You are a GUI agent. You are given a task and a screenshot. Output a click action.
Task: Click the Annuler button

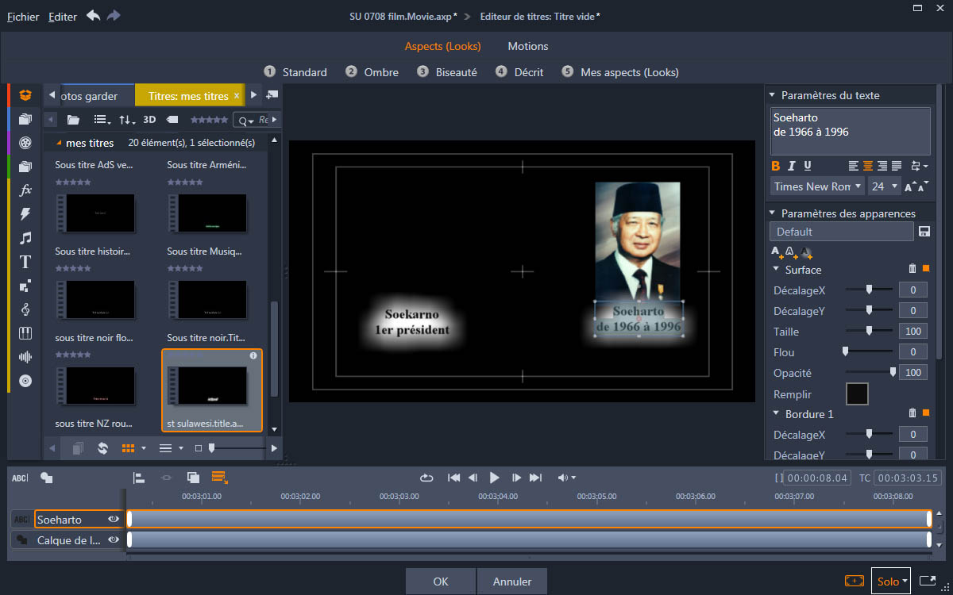coord(512,582)
